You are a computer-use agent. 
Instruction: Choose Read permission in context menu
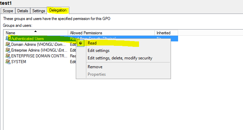click(x=92, y=43)
